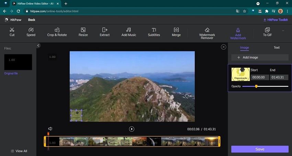Image resolution: width=292 pixels, height=156 pixels.
Task: Switch to the Image tab
Action: (x=245, y=48)
